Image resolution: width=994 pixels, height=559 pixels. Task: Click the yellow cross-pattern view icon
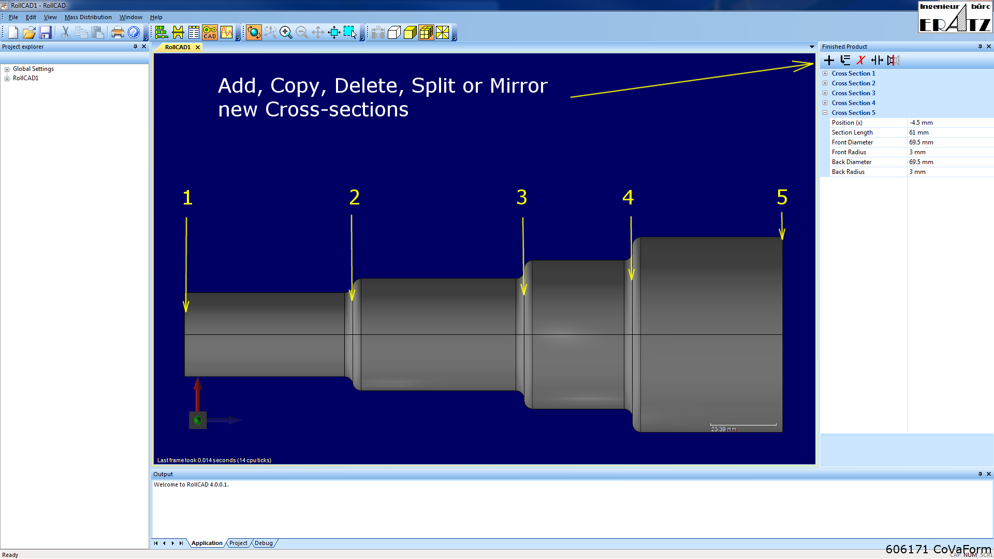click(x=442, y=33)
